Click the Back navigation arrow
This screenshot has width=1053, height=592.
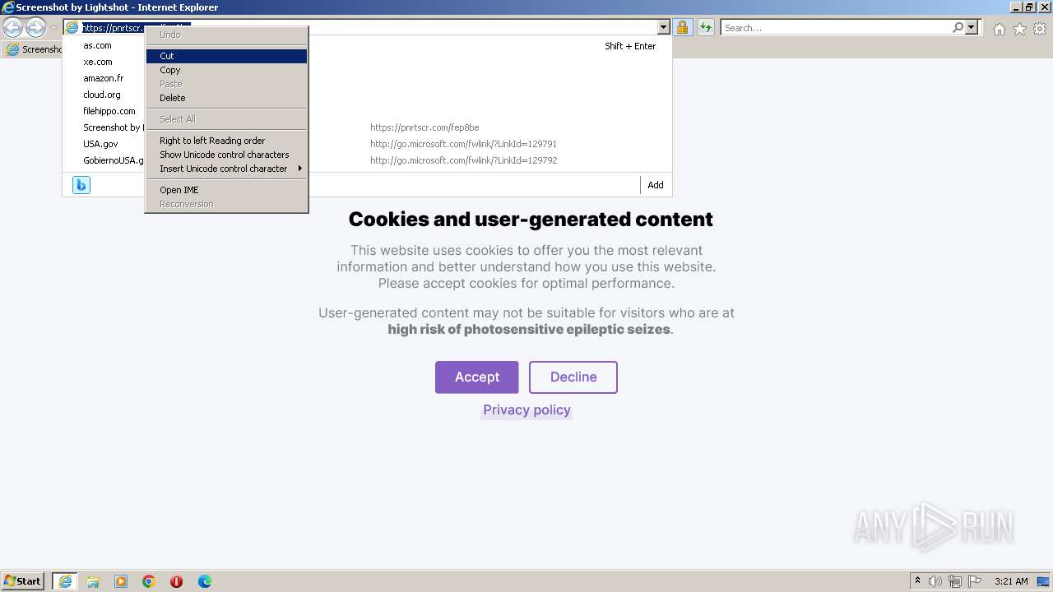pyautogui.click(x=12, y=28)
